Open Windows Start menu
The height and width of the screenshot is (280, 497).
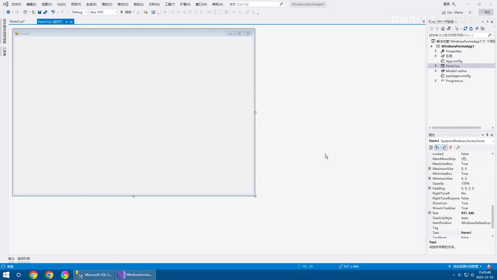[x=6, y=275]
